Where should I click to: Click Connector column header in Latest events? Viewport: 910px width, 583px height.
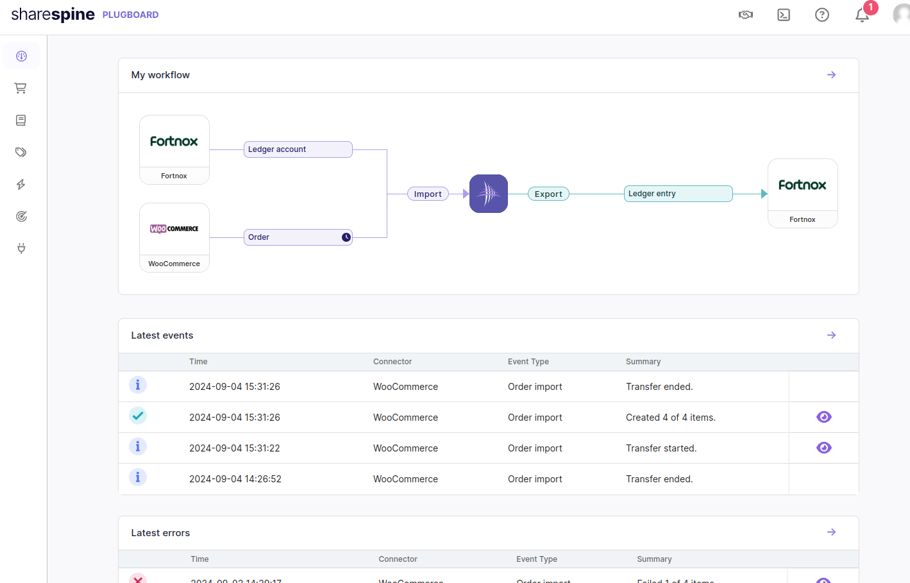392,362
